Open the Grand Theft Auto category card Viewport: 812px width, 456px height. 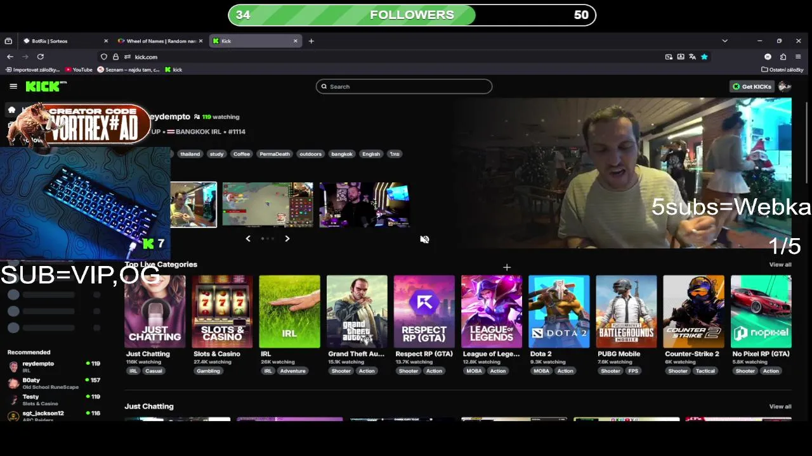pos(357,312)
